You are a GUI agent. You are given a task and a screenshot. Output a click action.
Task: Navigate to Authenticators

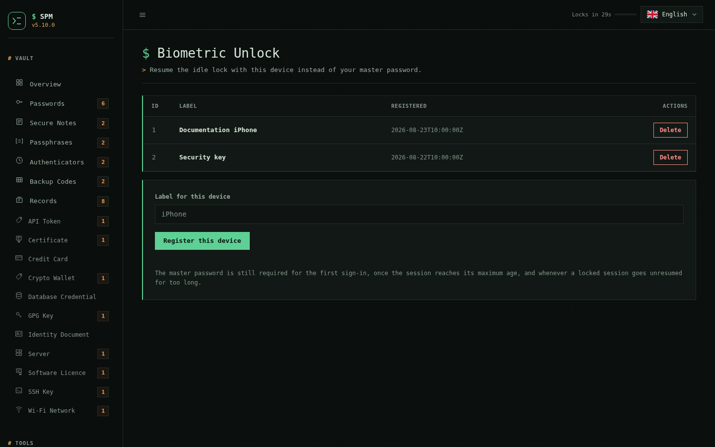coord(62,162)
